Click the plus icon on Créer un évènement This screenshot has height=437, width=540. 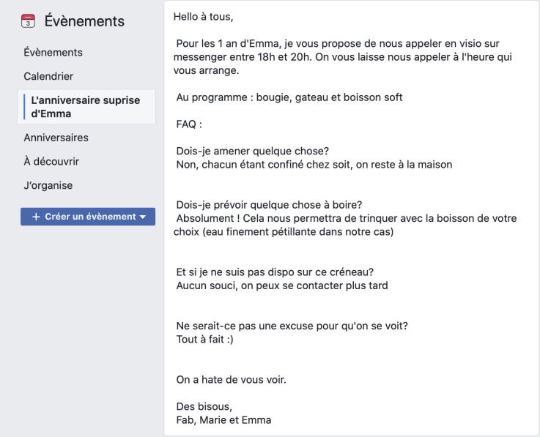tap(36, 217)
